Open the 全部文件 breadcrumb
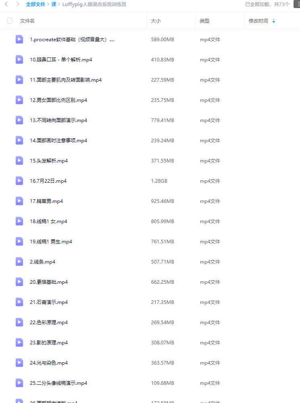300x403 pixels. point(36,4)
